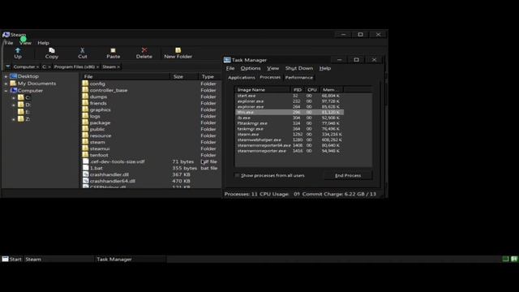Click the Paste toolbar icon
This screenshot has height=292, width=519.
pos(113,50)
